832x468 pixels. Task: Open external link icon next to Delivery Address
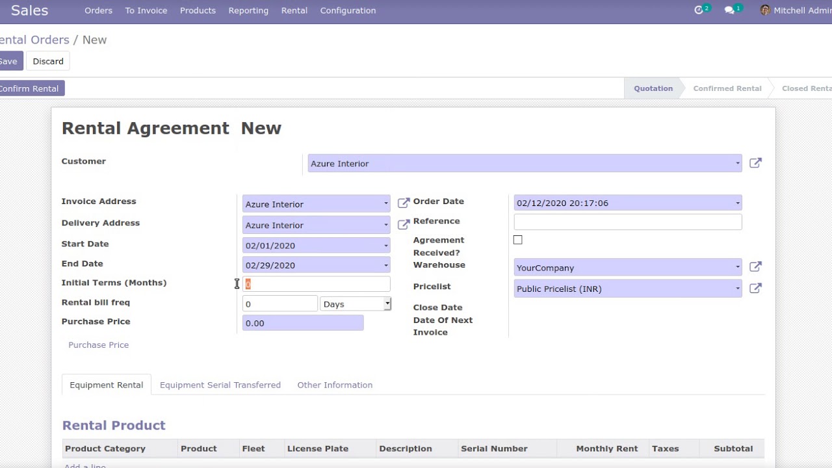[404, 225]
